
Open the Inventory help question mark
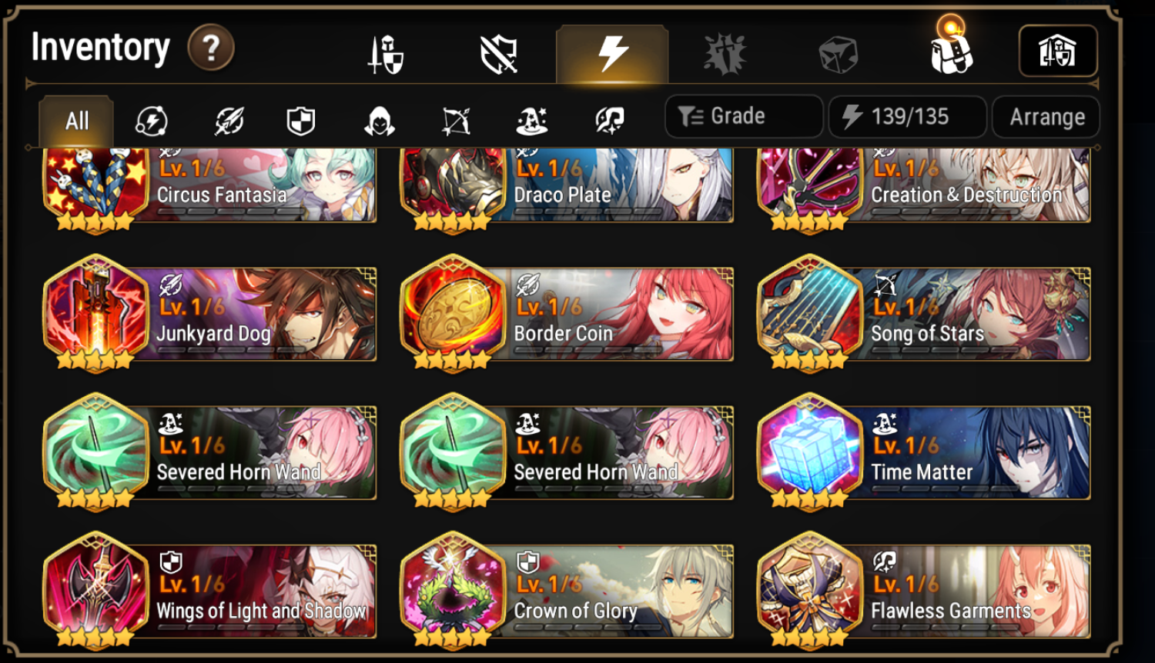(211, 48)
